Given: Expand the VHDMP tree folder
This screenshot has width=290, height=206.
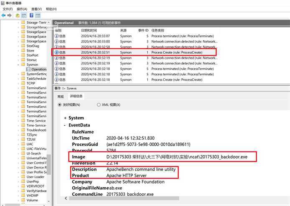Looking at the screenshot, I should pos(18,196).
